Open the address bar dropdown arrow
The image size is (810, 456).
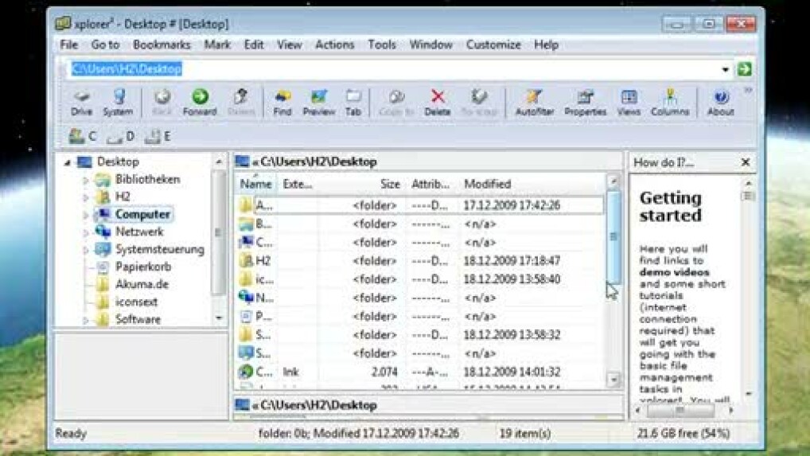point(725,69)
